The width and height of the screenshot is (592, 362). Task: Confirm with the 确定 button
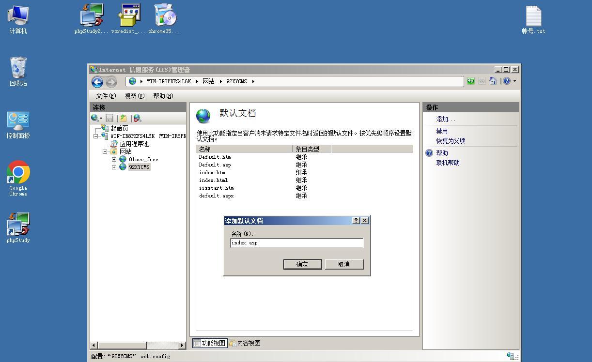click(302, 264)
